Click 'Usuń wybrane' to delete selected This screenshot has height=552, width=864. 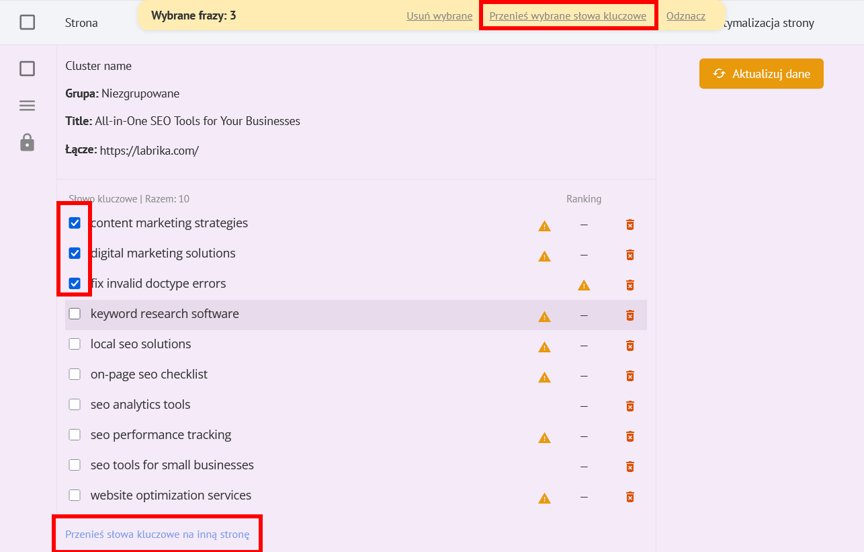click(x=439, y=16)
